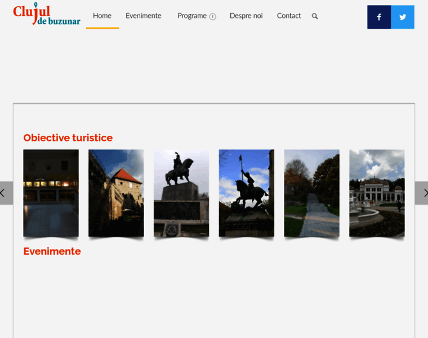Open the Twitter social link
The image size is (428, 338).
tap(403, 17)
